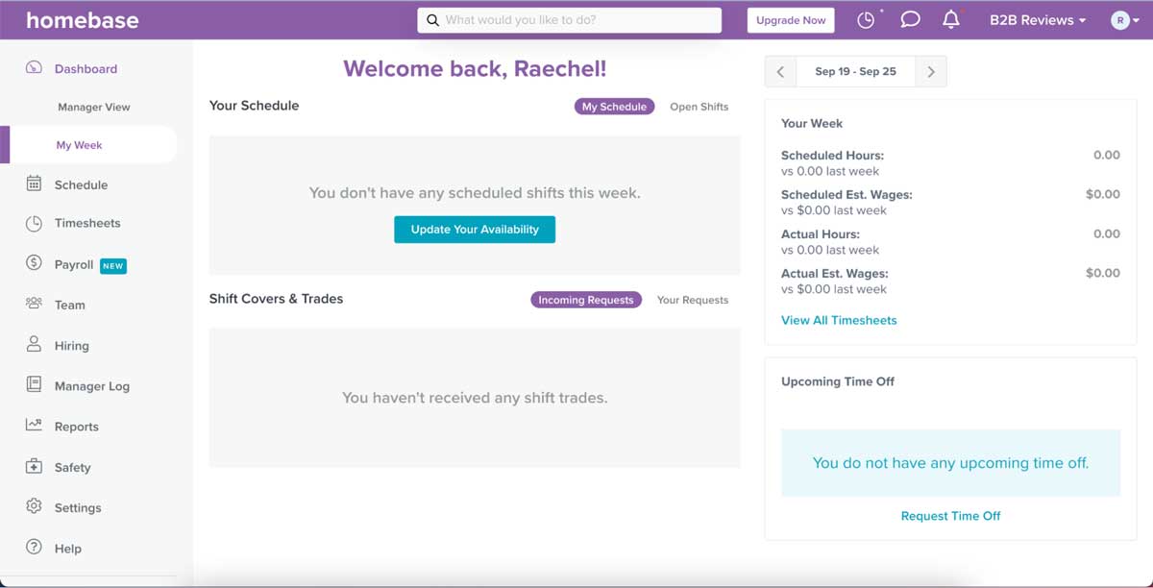Select the My Week tab

click(x=78, y=144)
